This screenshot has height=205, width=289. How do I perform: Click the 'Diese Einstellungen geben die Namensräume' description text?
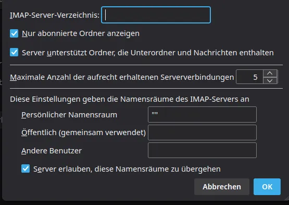click(130, 99)
